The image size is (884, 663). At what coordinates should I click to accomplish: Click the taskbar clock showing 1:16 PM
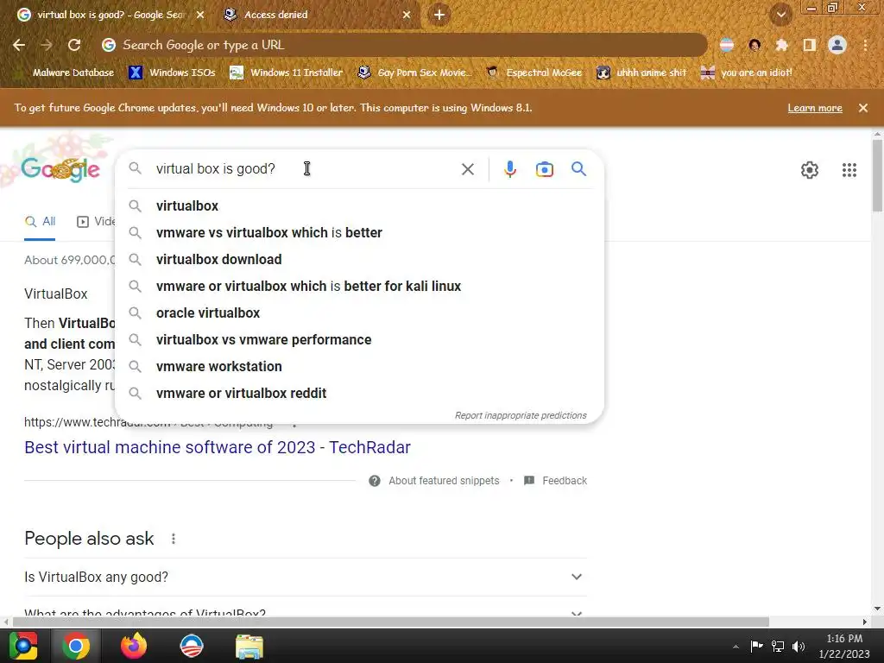click(844, 646)
